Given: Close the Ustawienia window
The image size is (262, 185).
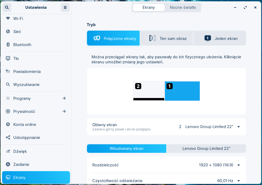Looking at the screenshot, I should (x=255, y=7).
